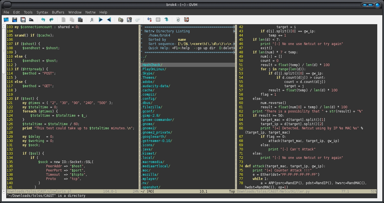This screenshot has width=384, height=203.
Task: Click the Find Next blue arrow icon
Action: (x=100, y=20)
